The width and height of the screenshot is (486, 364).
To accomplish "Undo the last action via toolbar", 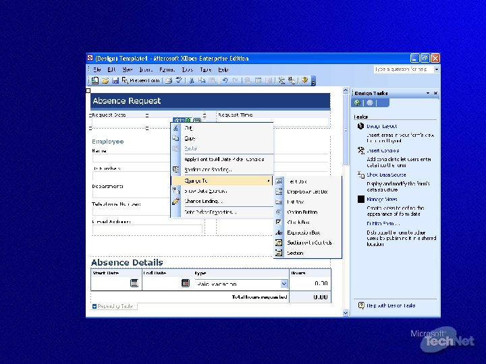I will click(225, 80).
